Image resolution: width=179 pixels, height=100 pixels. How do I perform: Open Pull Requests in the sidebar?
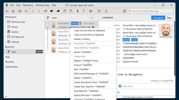24,37
